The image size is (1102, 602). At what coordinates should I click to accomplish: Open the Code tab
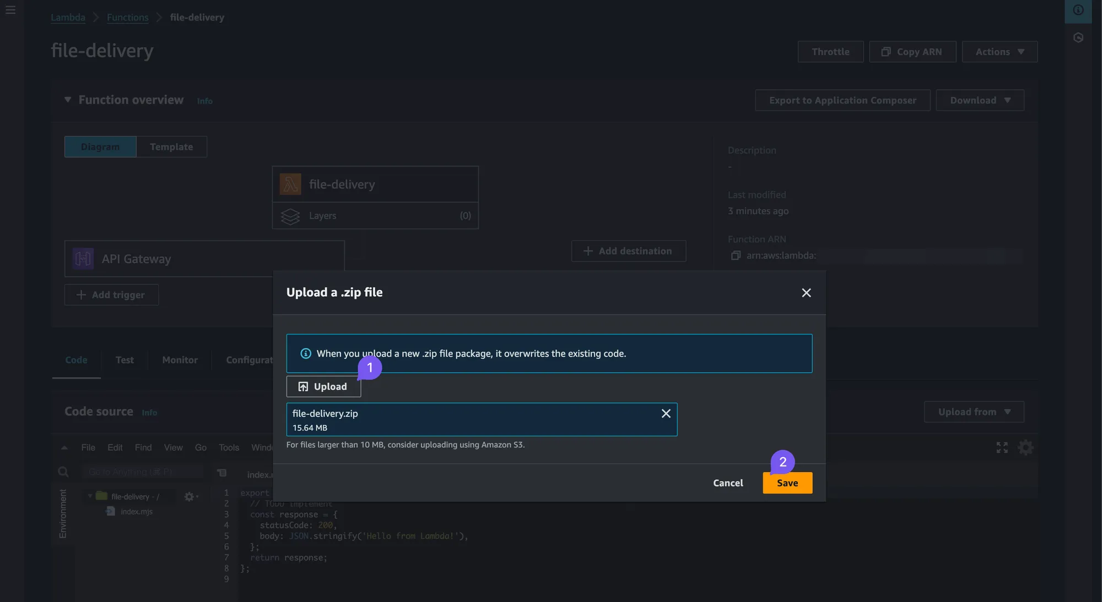pos(76,360)
